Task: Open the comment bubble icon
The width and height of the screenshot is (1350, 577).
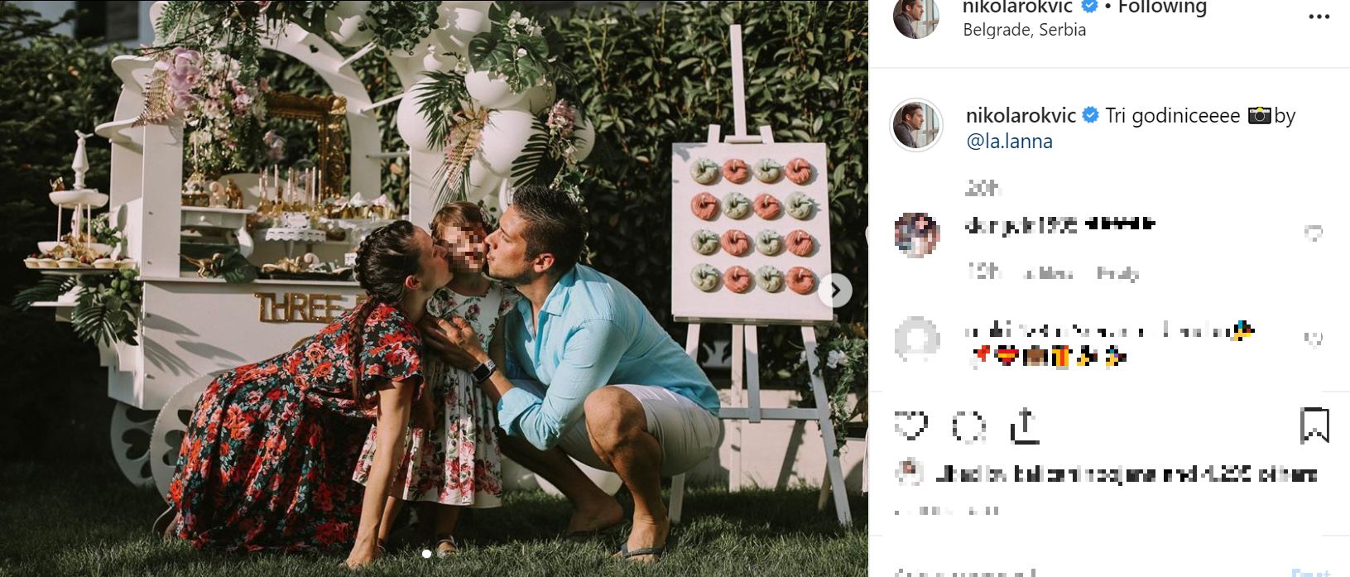Action: (968, 427)
